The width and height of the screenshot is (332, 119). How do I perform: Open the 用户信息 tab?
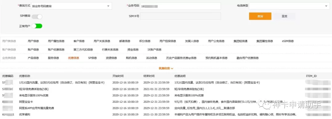(x=33, y=41)
